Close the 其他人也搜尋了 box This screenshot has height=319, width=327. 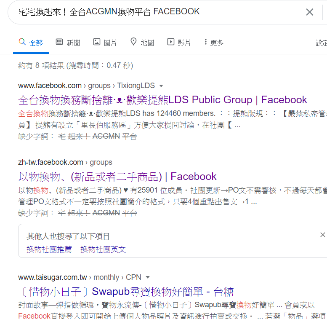(323, 235)
